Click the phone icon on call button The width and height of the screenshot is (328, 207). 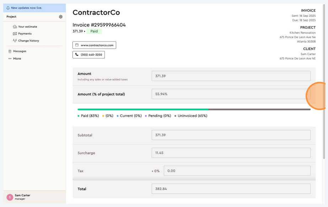(77, 55)
